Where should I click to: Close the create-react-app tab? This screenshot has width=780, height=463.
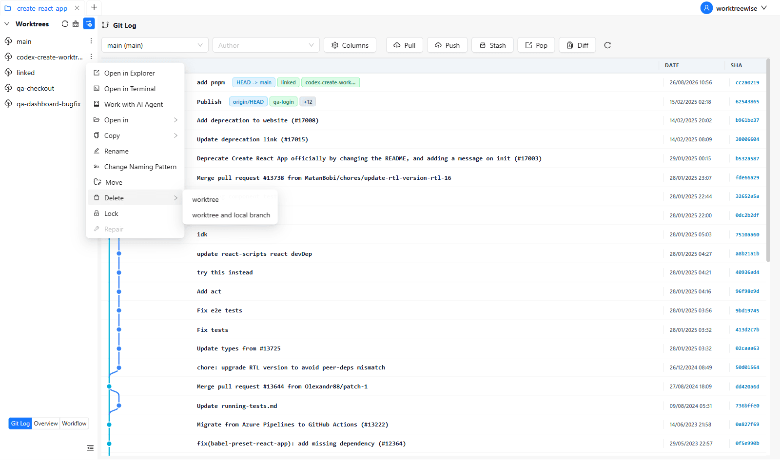(x=77, y=8)
